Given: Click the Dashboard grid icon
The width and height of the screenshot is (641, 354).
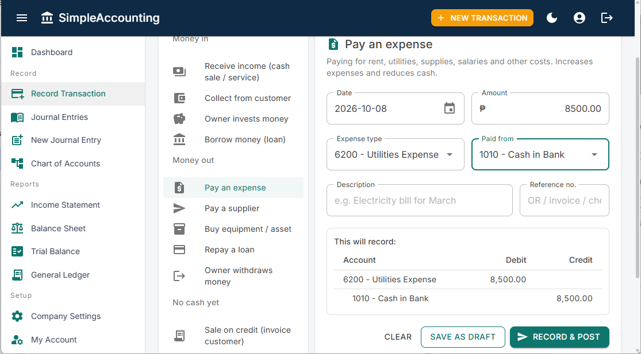Looking at the screenshot, I should (x=17, y=52).
